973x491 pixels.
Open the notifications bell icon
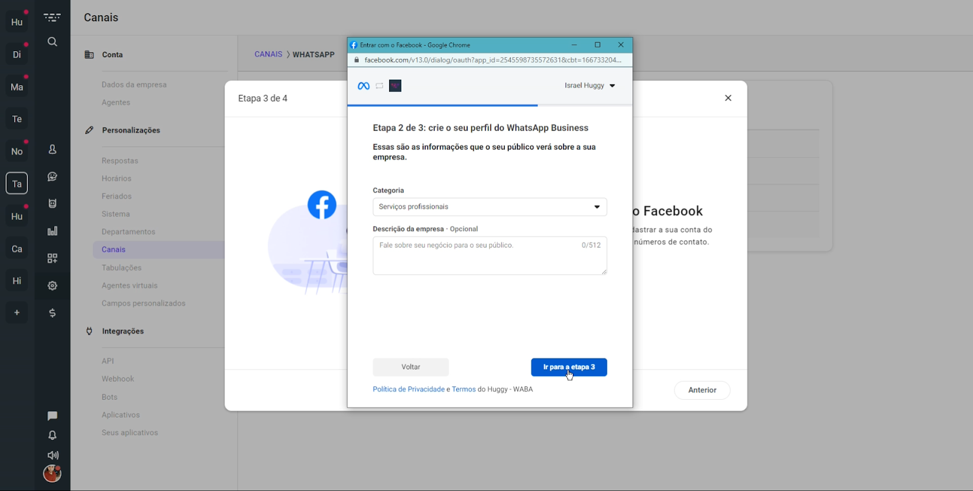tap(52, 435)
